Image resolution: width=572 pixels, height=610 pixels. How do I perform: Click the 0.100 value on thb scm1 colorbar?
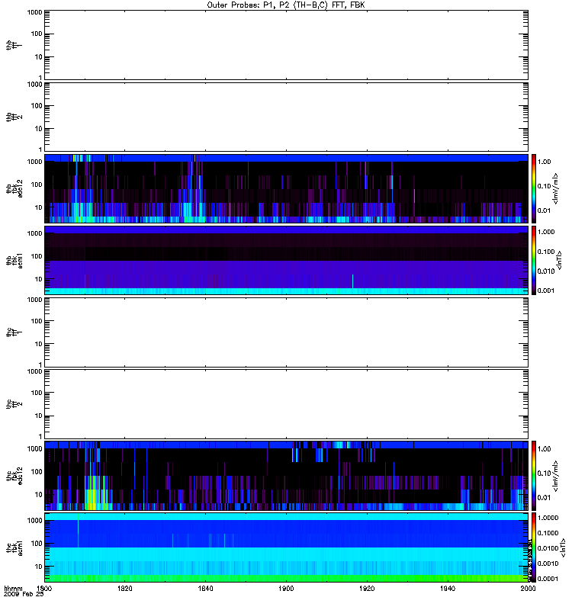[546, 252]
